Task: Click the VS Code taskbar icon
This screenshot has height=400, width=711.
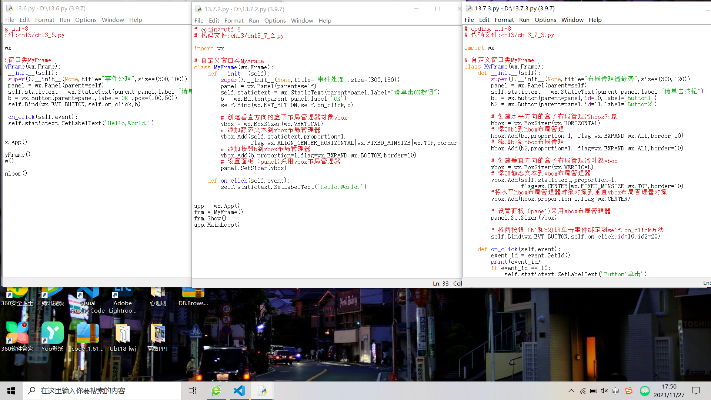Action: pyautogui.click(x=239, y=391)
